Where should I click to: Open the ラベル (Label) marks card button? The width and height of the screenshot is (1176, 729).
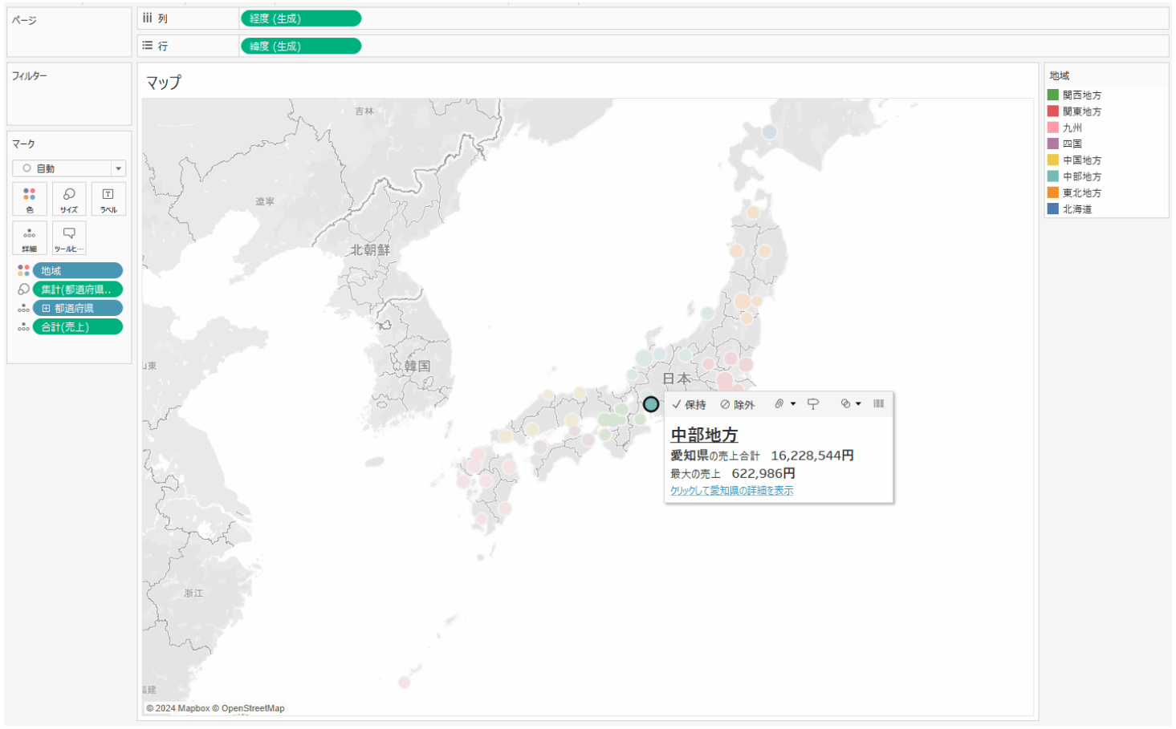[x=108, y=199]
